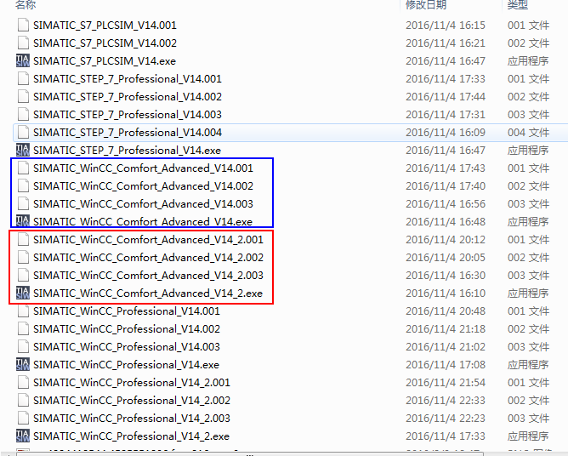Screen dimensions: 568x456
Task: Click the file icon of SIMATIC_STEP_7_Professional_V14.004
Action: (x=23, y=133)
